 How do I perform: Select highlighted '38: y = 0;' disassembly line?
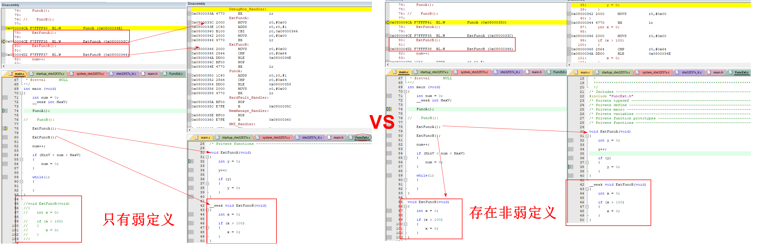[x=661, y=5]
